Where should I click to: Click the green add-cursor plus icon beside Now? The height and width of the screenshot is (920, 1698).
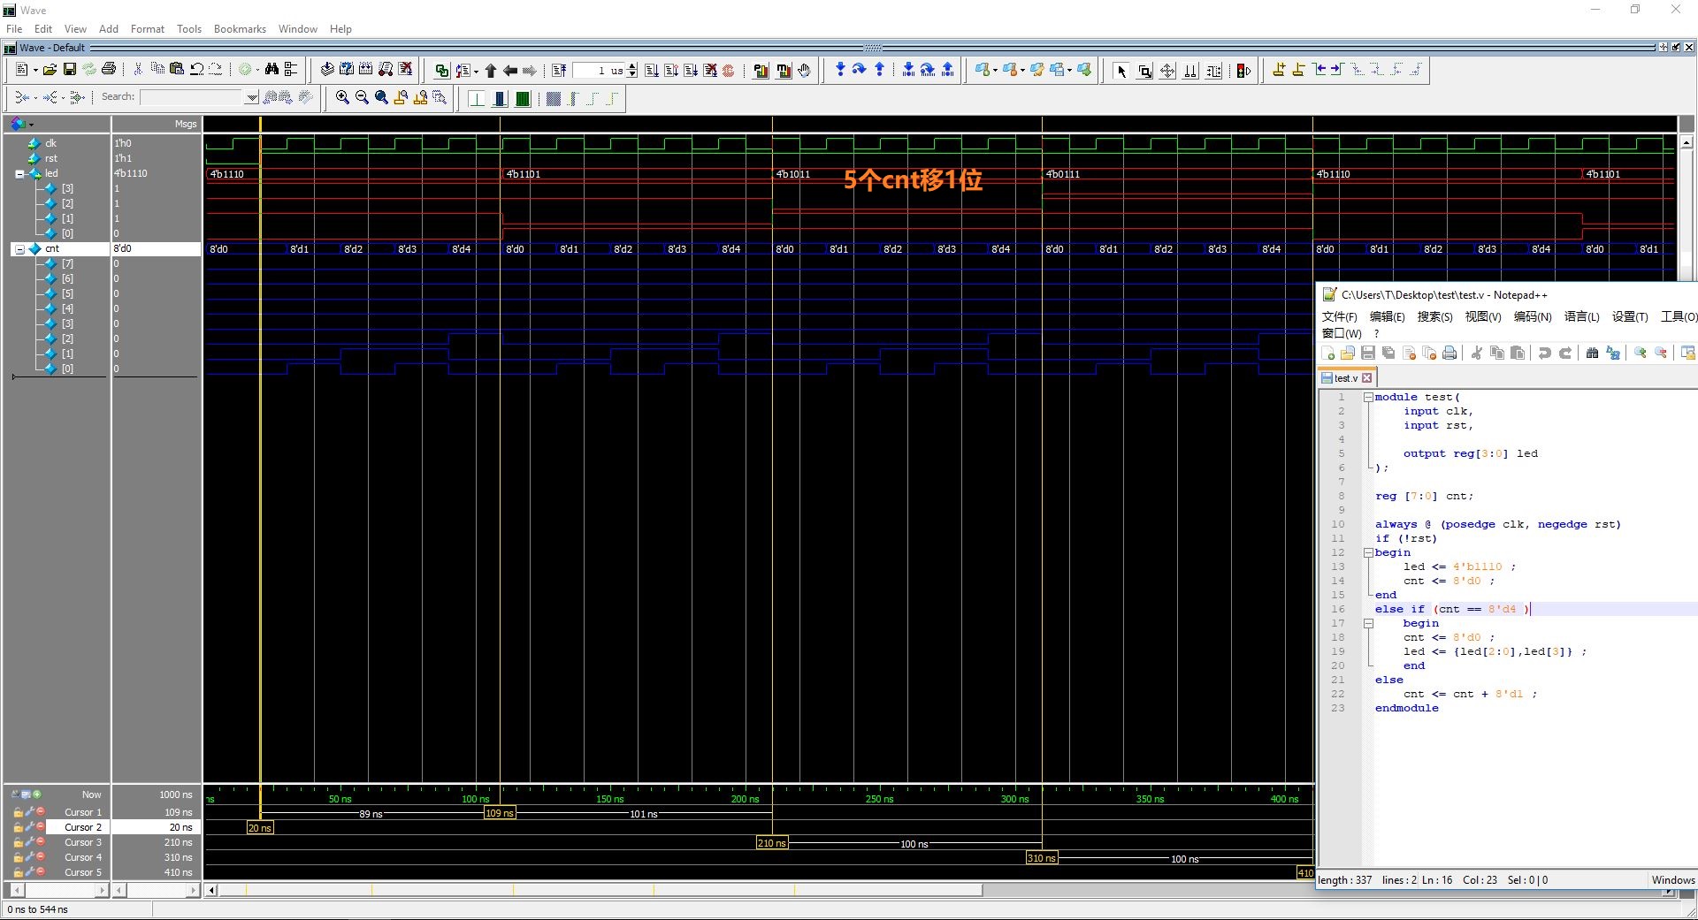click(x=37, y=794)
